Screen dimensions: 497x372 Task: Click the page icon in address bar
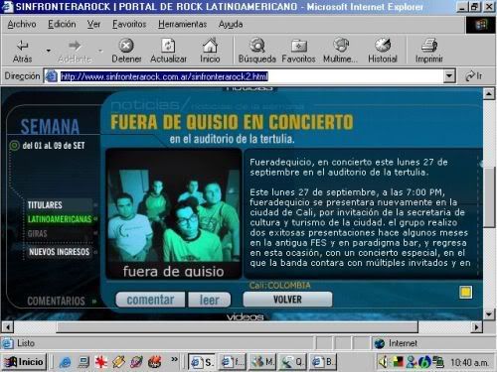click(51, 76)
